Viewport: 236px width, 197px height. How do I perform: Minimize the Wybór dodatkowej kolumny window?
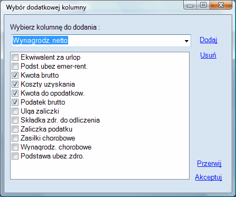coord(190,5)
